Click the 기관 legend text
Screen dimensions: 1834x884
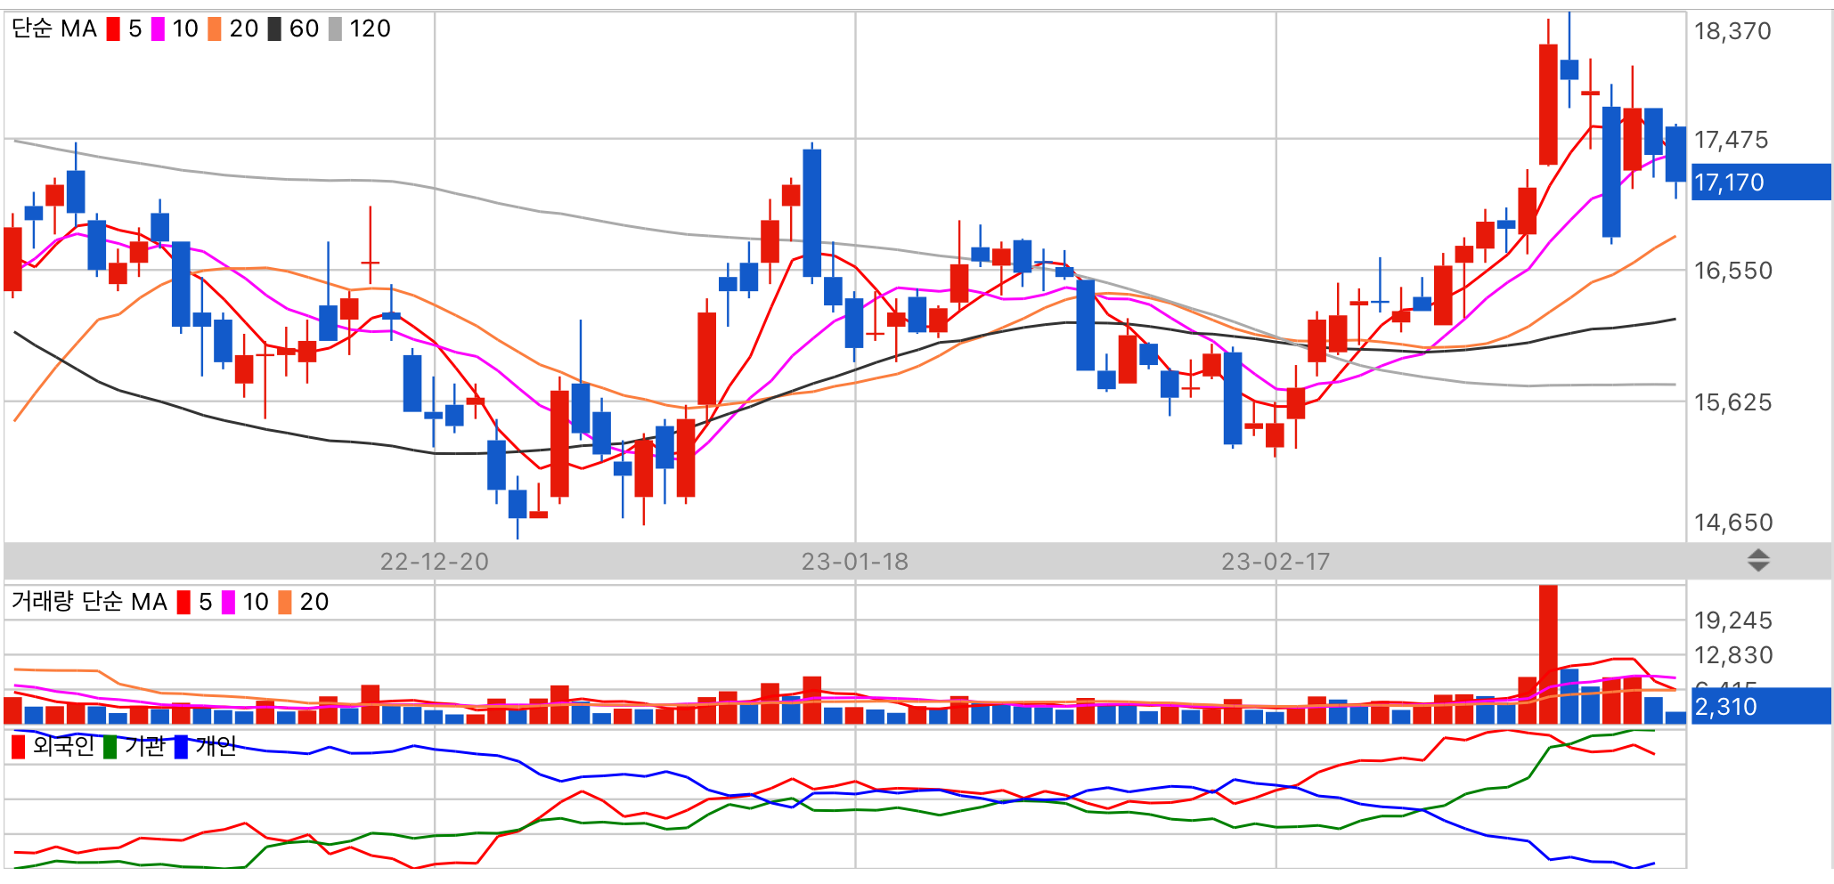[145, 746]
